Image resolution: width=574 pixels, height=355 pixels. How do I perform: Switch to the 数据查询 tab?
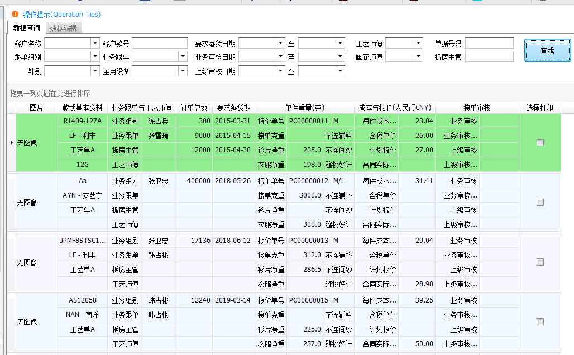tap(26, 28)
